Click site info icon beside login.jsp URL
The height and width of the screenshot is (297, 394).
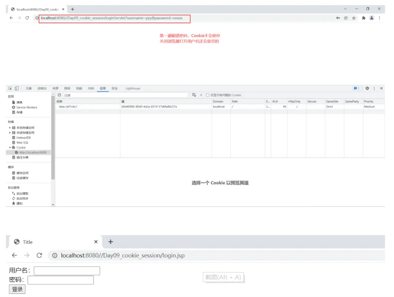click(54, 256)
